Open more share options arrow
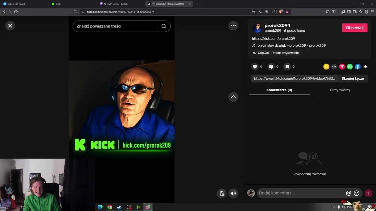This screenshot has height=211, width=376. click(x=365, y=67)
